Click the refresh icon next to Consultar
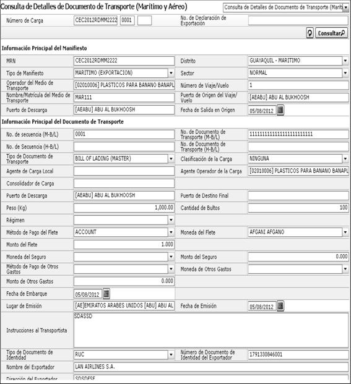 [x=310, y=33]
